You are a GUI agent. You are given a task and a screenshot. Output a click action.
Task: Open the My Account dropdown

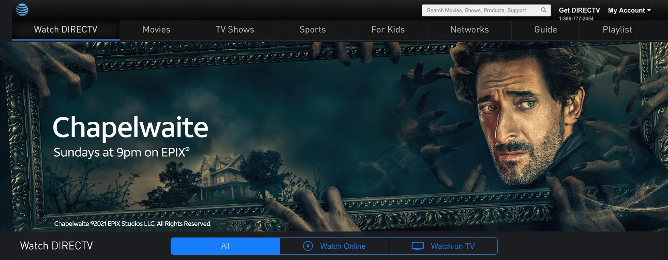pos(629,10)
